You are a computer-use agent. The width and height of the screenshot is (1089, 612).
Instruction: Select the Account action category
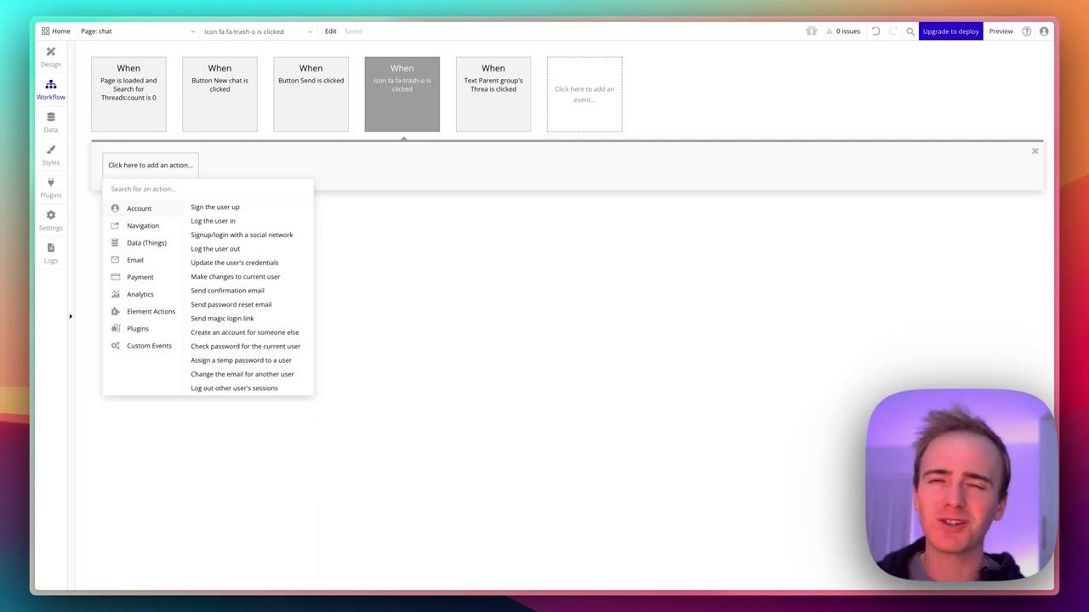click(143, 208)
